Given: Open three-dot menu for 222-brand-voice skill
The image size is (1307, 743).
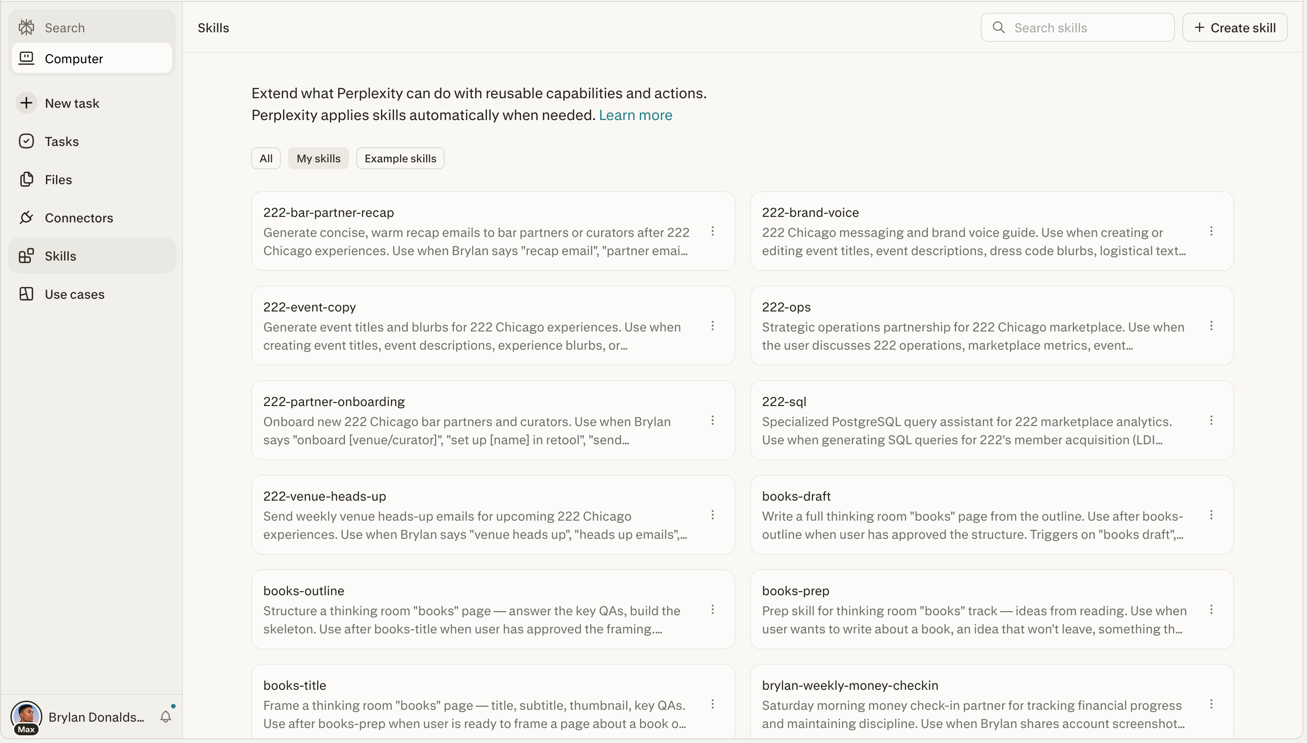Looking at the screenshot, I should pyautogui.click(x=1211, y=232).
